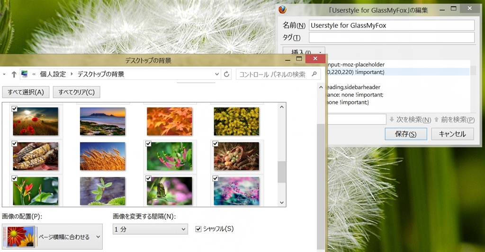This screenshot has height=252, width=485.
Task: Select the orange maple leaves wallpaper thumbnail
Action: pyautogui.click(x=170, y=121)
